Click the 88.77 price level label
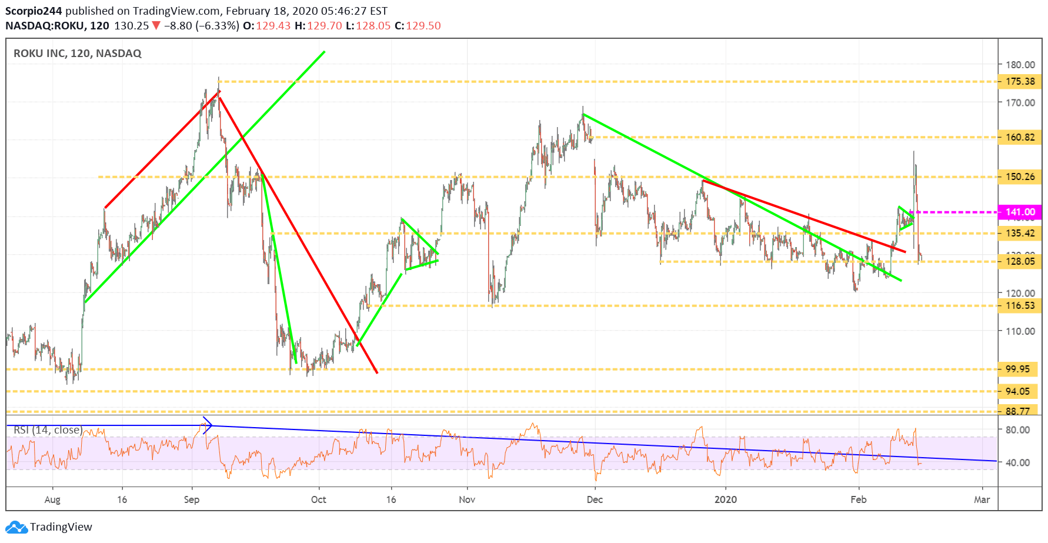The width and height of the screenshot is (1048, 543). pos(1017,411)
